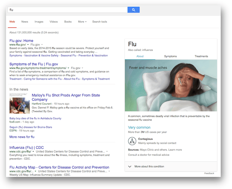Click Seasonal Flu sitelink
This screenshot has width=232, height=189.
point(69,55)
